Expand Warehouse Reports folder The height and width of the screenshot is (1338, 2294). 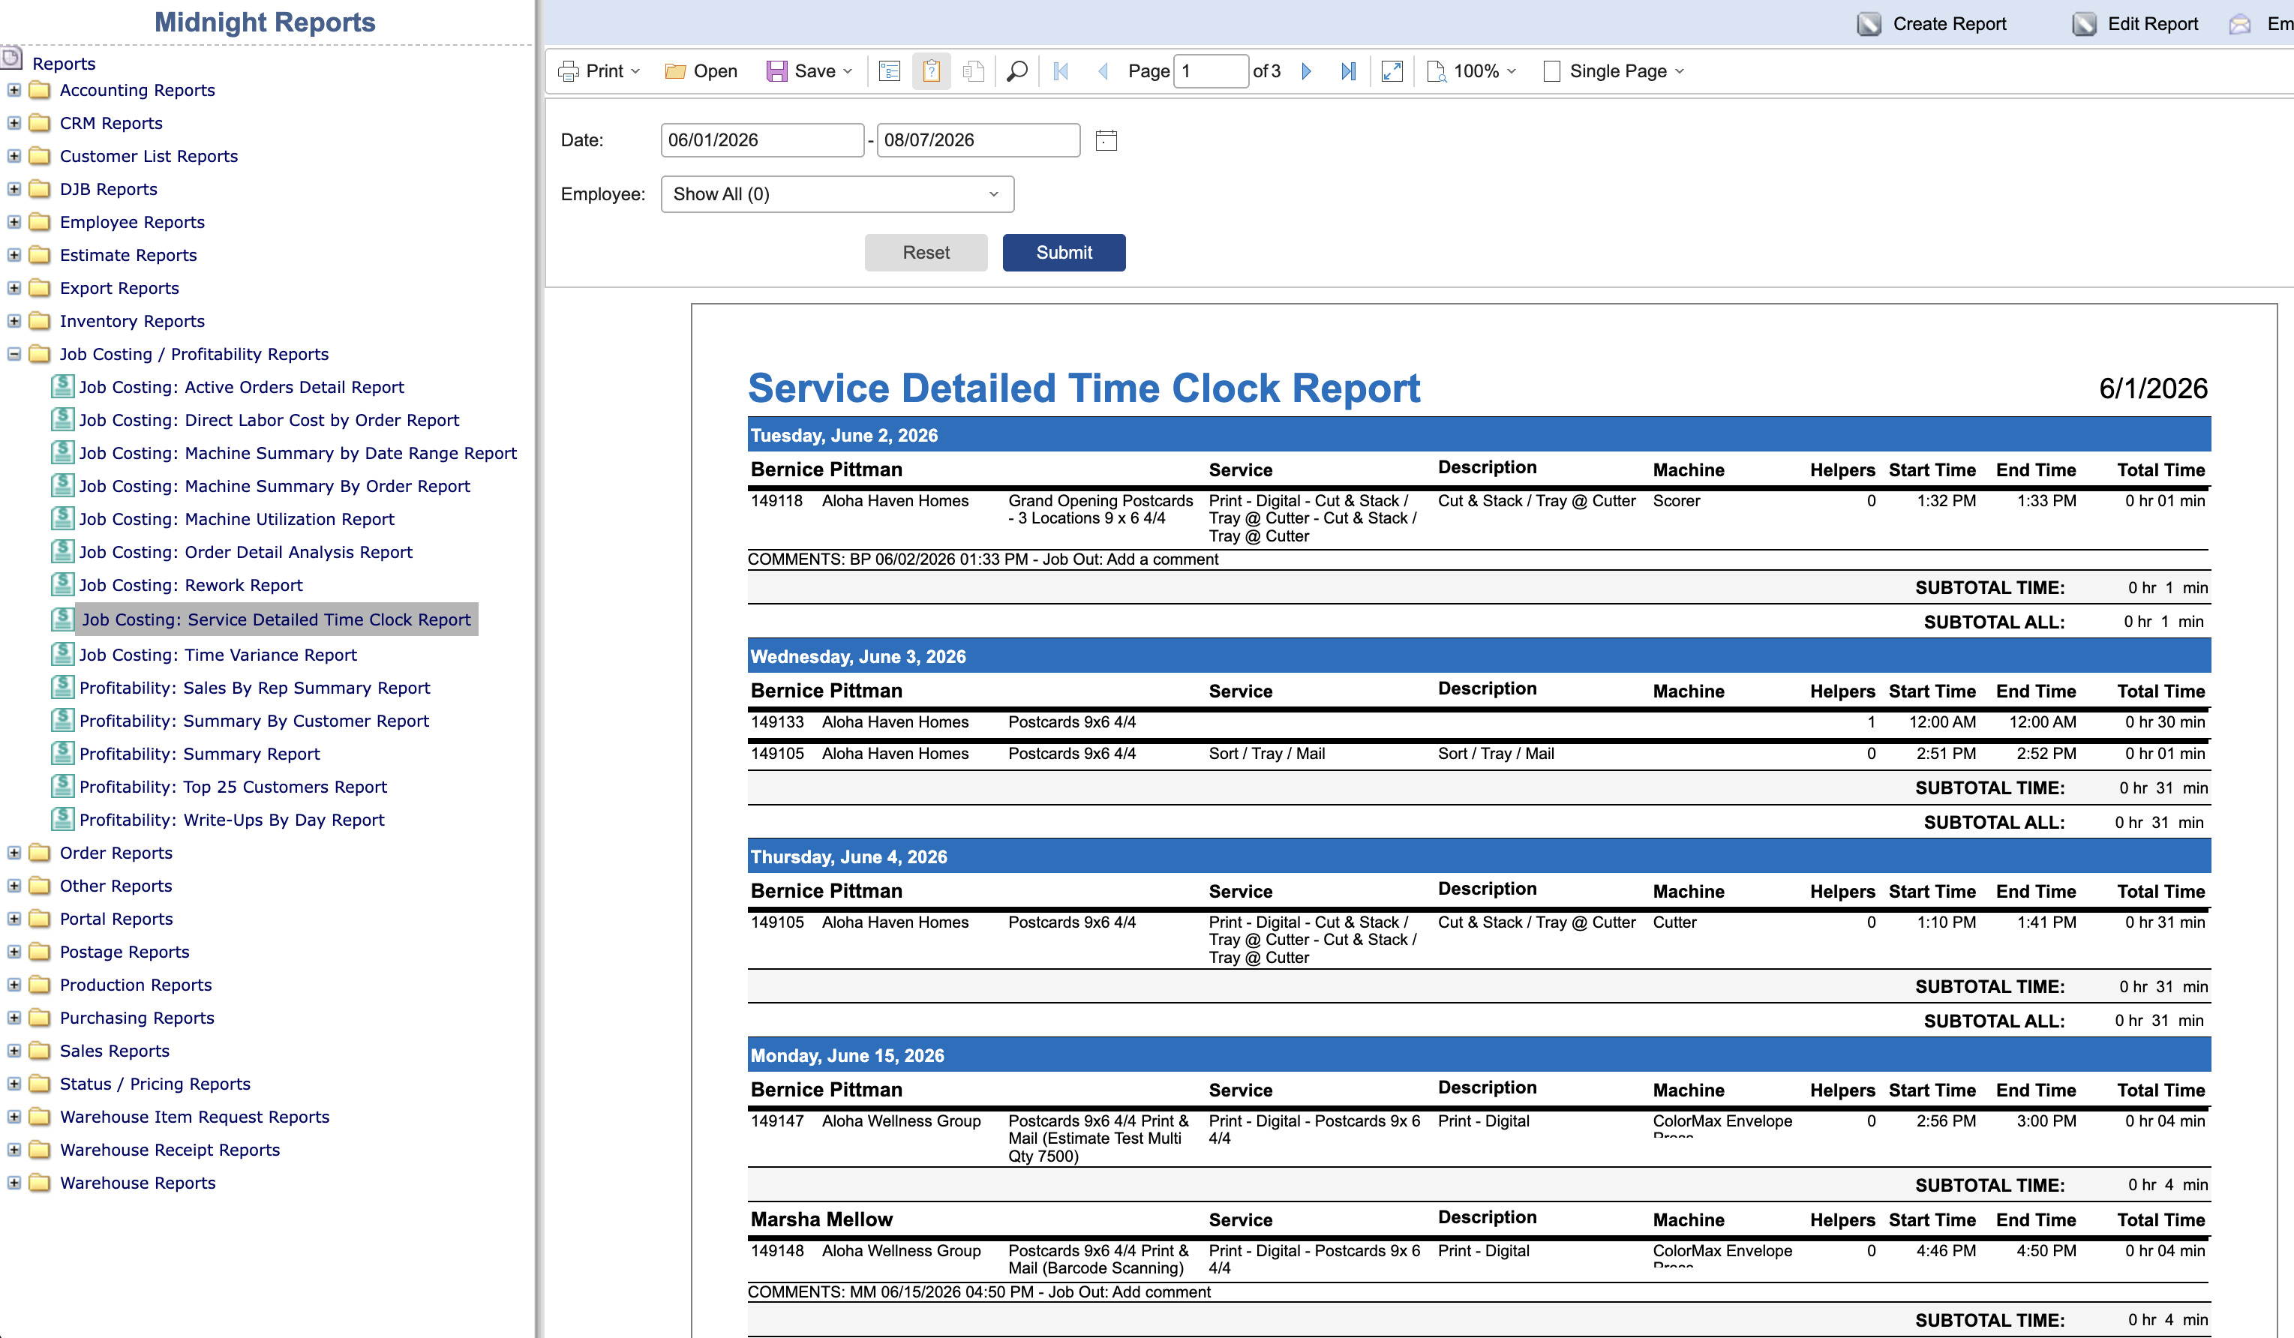[14, 1183]
